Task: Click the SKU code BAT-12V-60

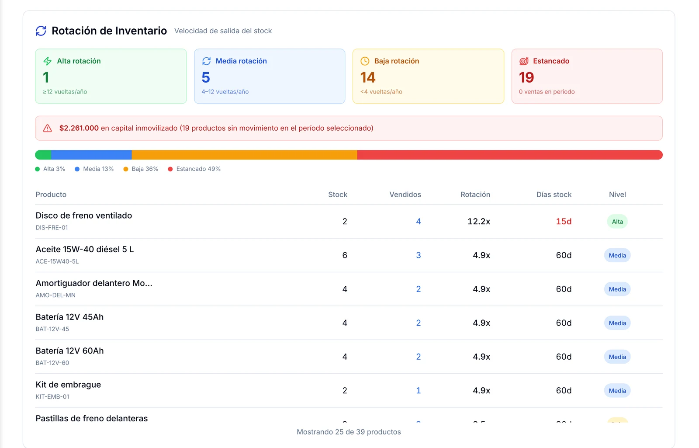Action: (x=52, y=363)
